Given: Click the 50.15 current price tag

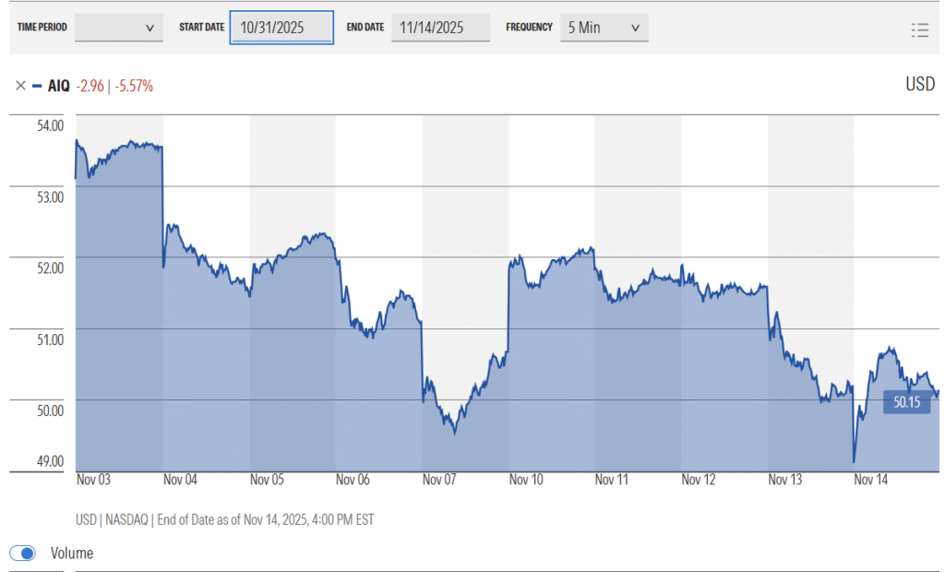Looking at the screenshot, I should click(x=906, y=402).
